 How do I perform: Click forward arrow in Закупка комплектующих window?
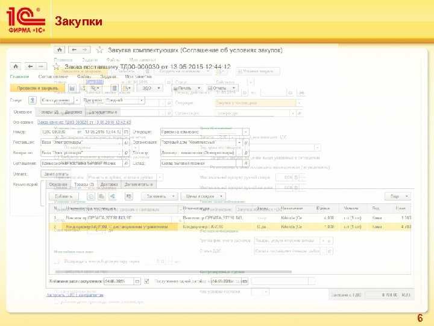[85, 50]
